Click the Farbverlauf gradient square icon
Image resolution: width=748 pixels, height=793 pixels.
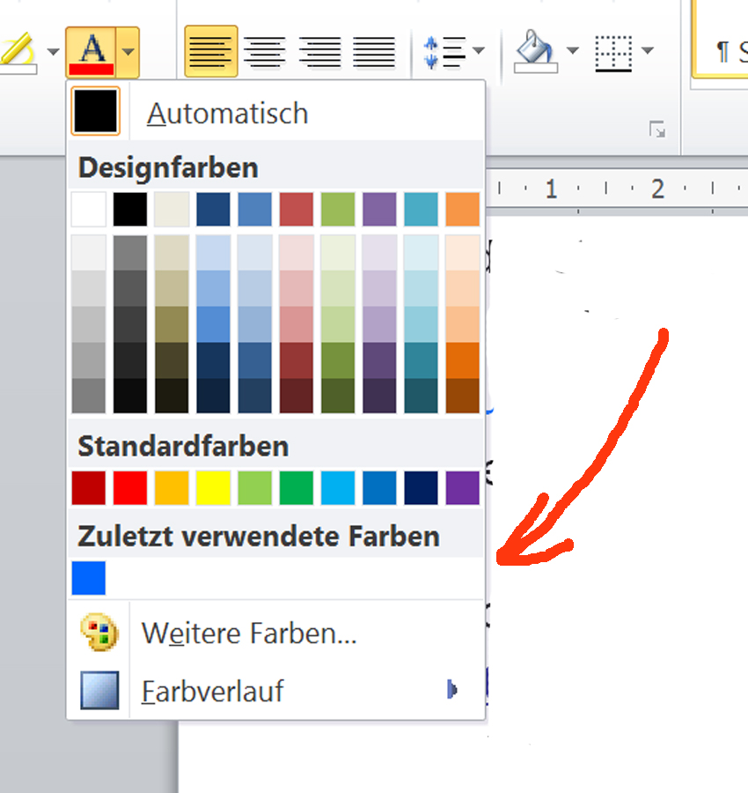point(99,690)
